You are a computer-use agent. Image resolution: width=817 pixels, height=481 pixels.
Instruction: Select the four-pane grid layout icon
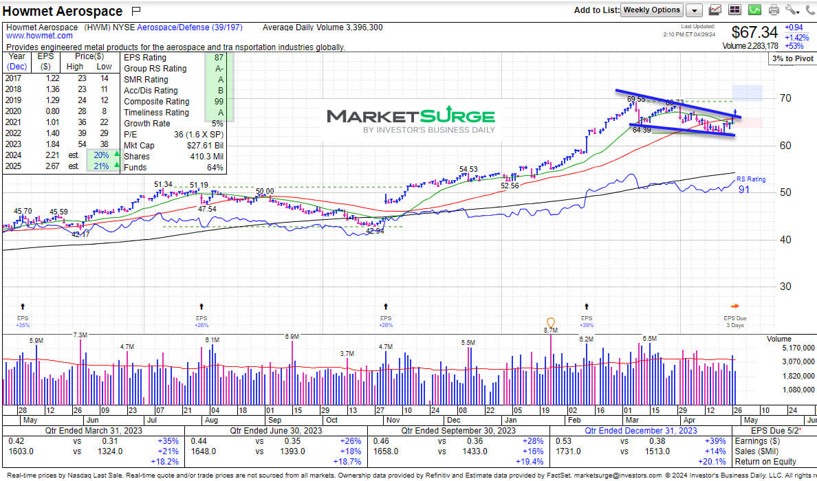click(734, 10)
